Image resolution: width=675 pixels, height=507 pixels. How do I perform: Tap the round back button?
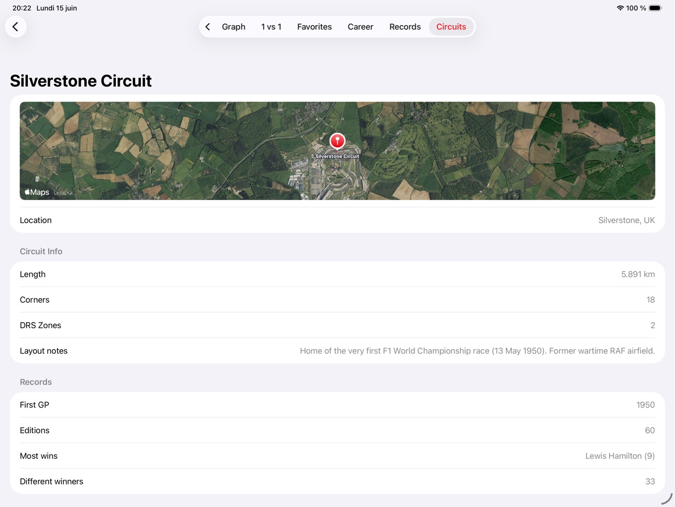16,27
